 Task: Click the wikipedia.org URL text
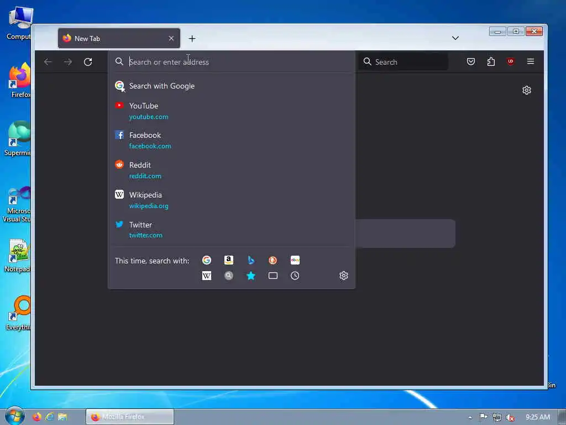149,206
